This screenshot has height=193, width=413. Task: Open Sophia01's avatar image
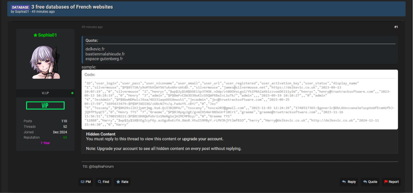point(45,62)
